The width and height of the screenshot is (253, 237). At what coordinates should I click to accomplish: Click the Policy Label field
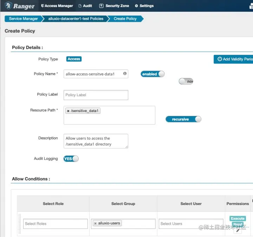pyautogui.click(x=96, y=95)
